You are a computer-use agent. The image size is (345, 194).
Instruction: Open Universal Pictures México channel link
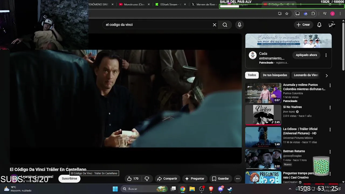[298, 138]
